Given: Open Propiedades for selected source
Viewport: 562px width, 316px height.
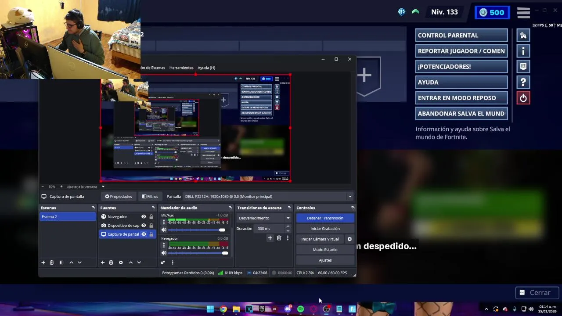Looking at the screenshot, I should point(119,197).
